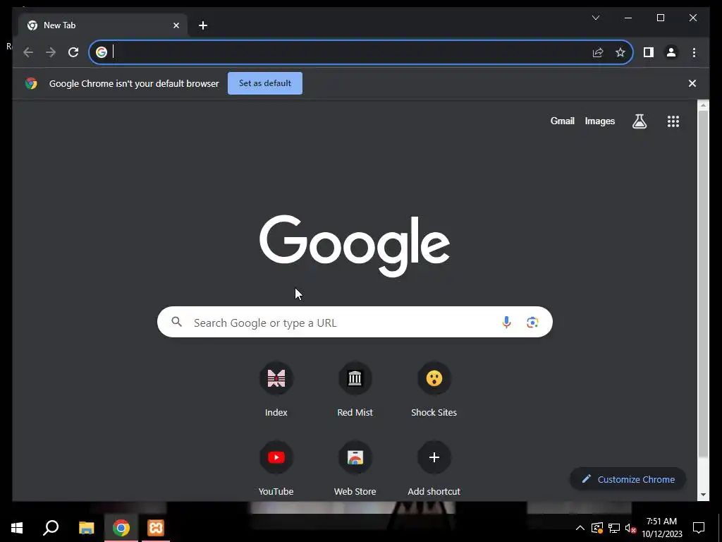This screenshot has width=722, height=542.
Task: Search by image with Google Lens
Action: click(532, 322)
